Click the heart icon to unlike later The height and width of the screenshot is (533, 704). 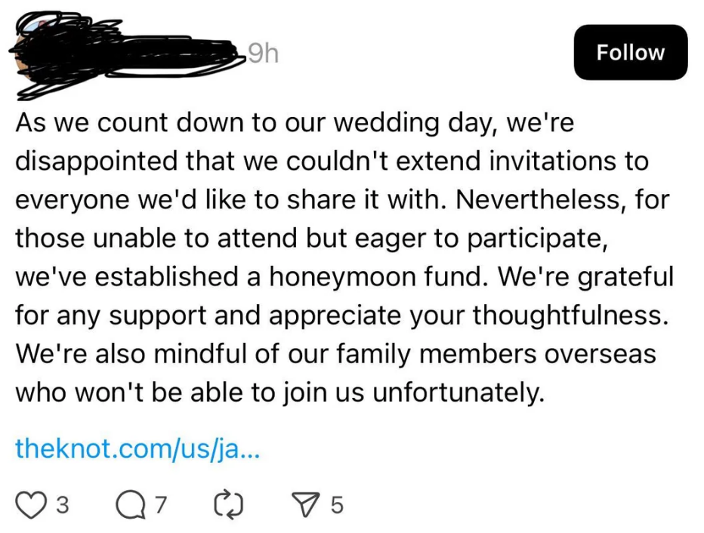(x=32, y=504)
